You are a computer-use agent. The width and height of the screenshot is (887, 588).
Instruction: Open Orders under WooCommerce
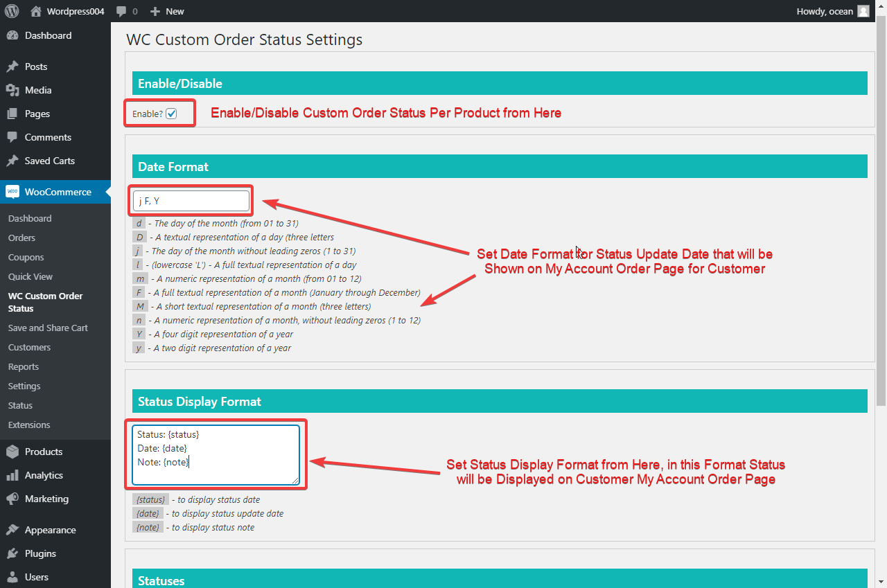coord(20,238)
